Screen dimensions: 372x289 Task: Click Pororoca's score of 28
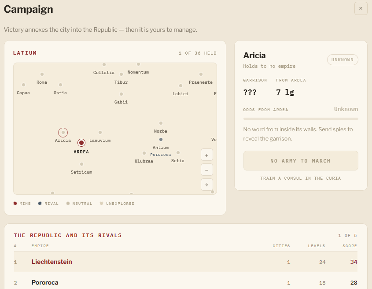[x=354, y=282]
